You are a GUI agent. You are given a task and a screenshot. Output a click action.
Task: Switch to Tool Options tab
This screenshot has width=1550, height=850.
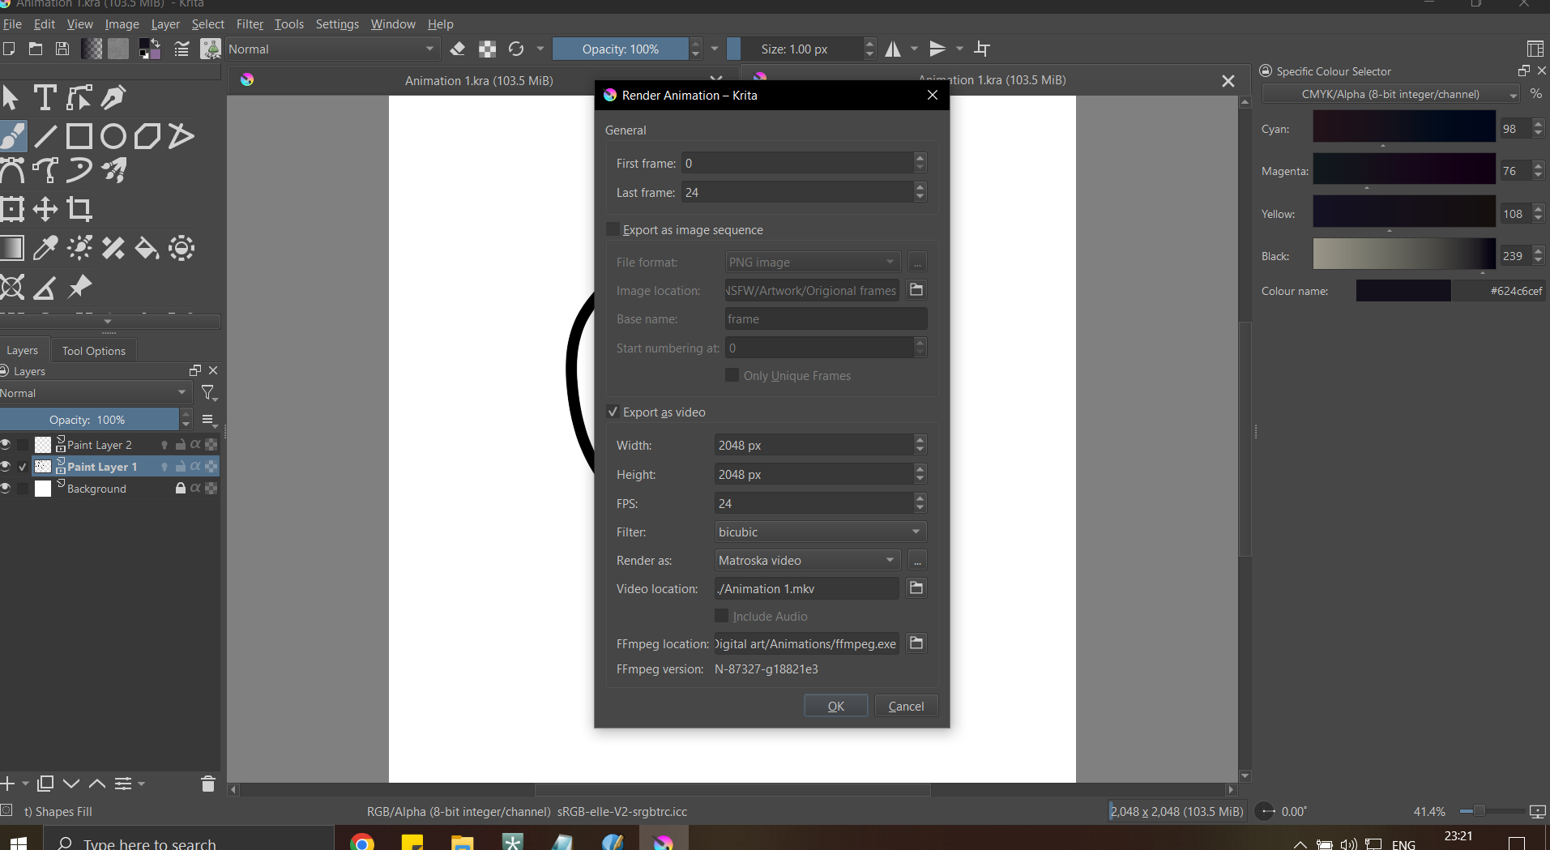pos(93,351)
